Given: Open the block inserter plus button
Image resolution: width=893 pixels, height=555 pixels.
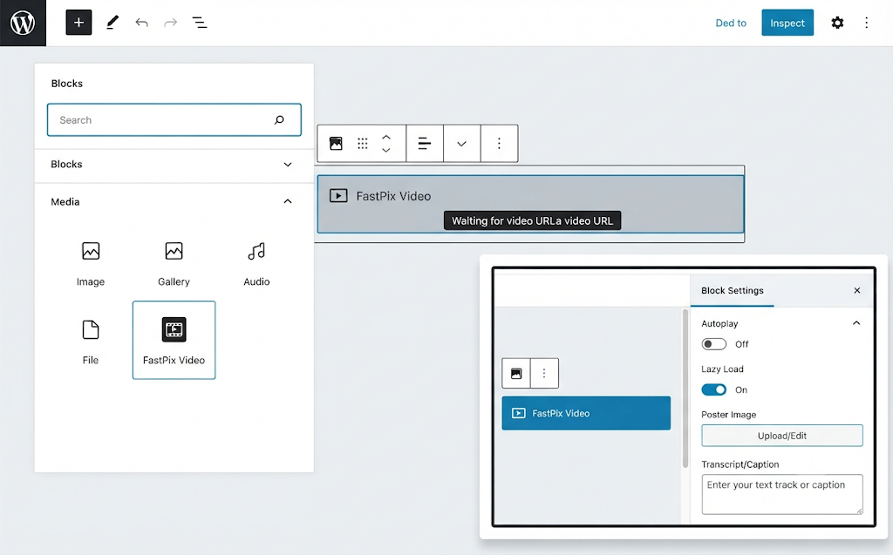Looking at the screenshot, I should pos(78,23).
